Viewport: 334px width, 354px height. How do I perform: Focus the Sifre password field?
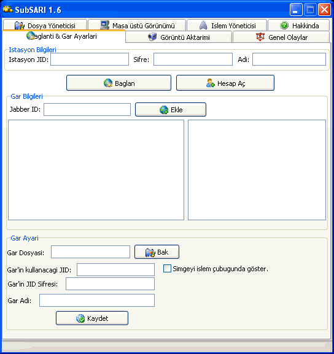[193, 59]
